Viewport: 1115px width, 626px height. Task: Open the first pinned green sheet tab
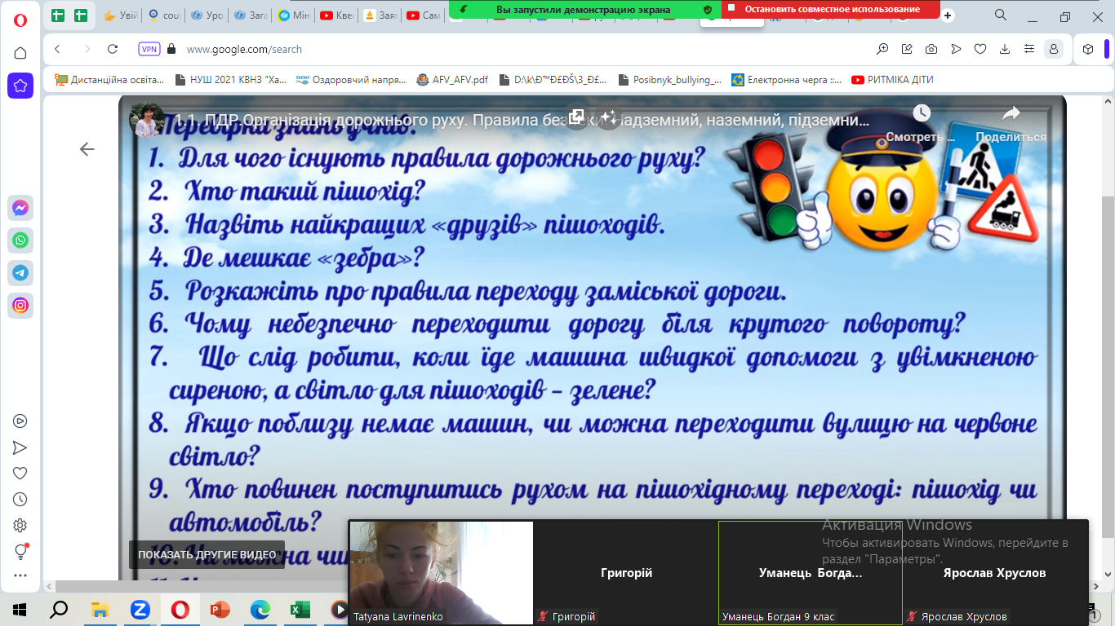click(x=58, y=15)
